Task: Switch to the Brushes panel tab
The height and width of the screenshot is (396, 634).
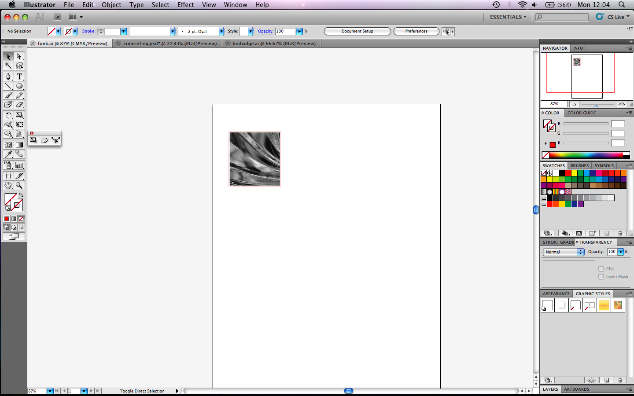Action: [x=579, y=166]
